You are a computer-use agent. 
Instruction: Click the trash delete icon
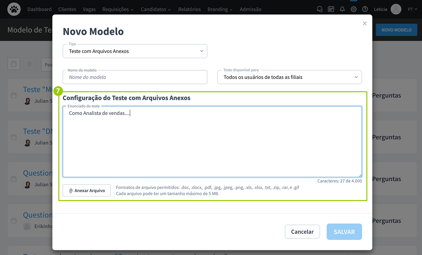pos(29,64)
